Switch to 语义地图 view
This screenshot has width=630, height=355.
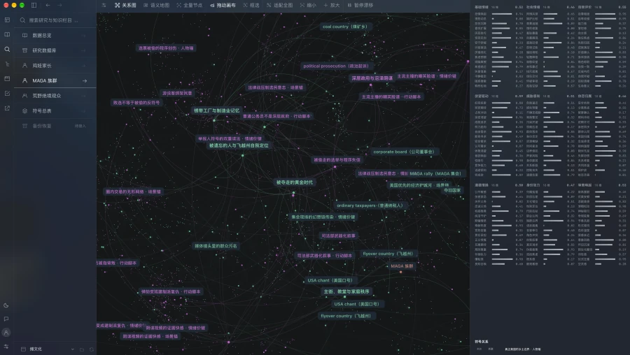click(x=157, y=5)
